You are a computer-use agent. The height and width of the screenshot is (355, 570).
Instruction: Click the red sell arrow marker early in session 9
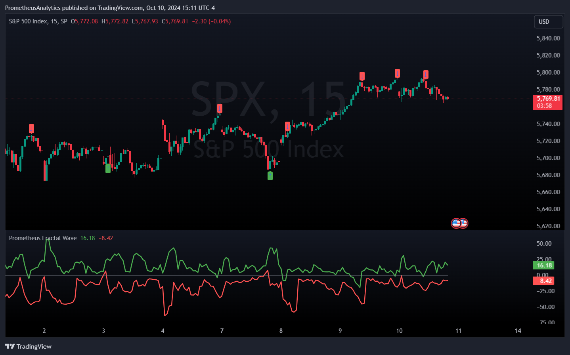tap(362, 76)
